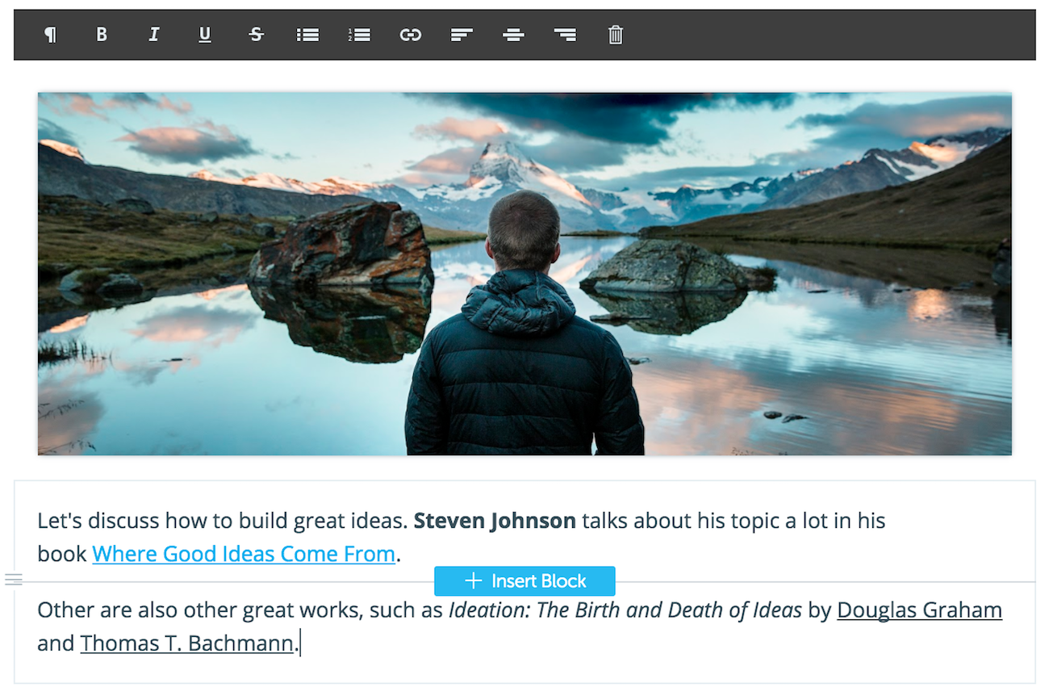
Task: Apply strikethrough formatting
Action: click(256, 35)
